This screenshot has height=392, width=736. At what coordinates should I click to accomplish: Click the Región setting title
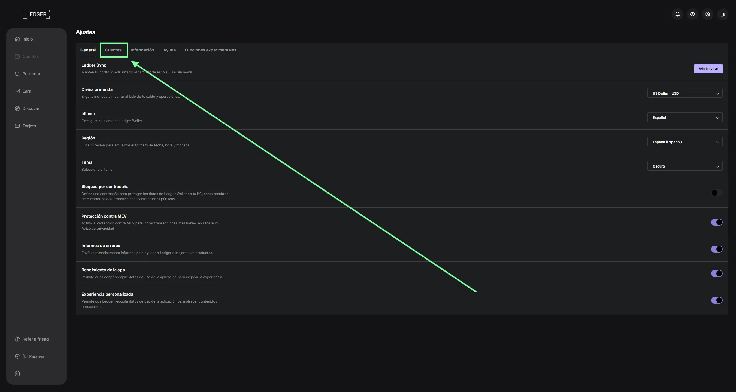click(88, 138)
